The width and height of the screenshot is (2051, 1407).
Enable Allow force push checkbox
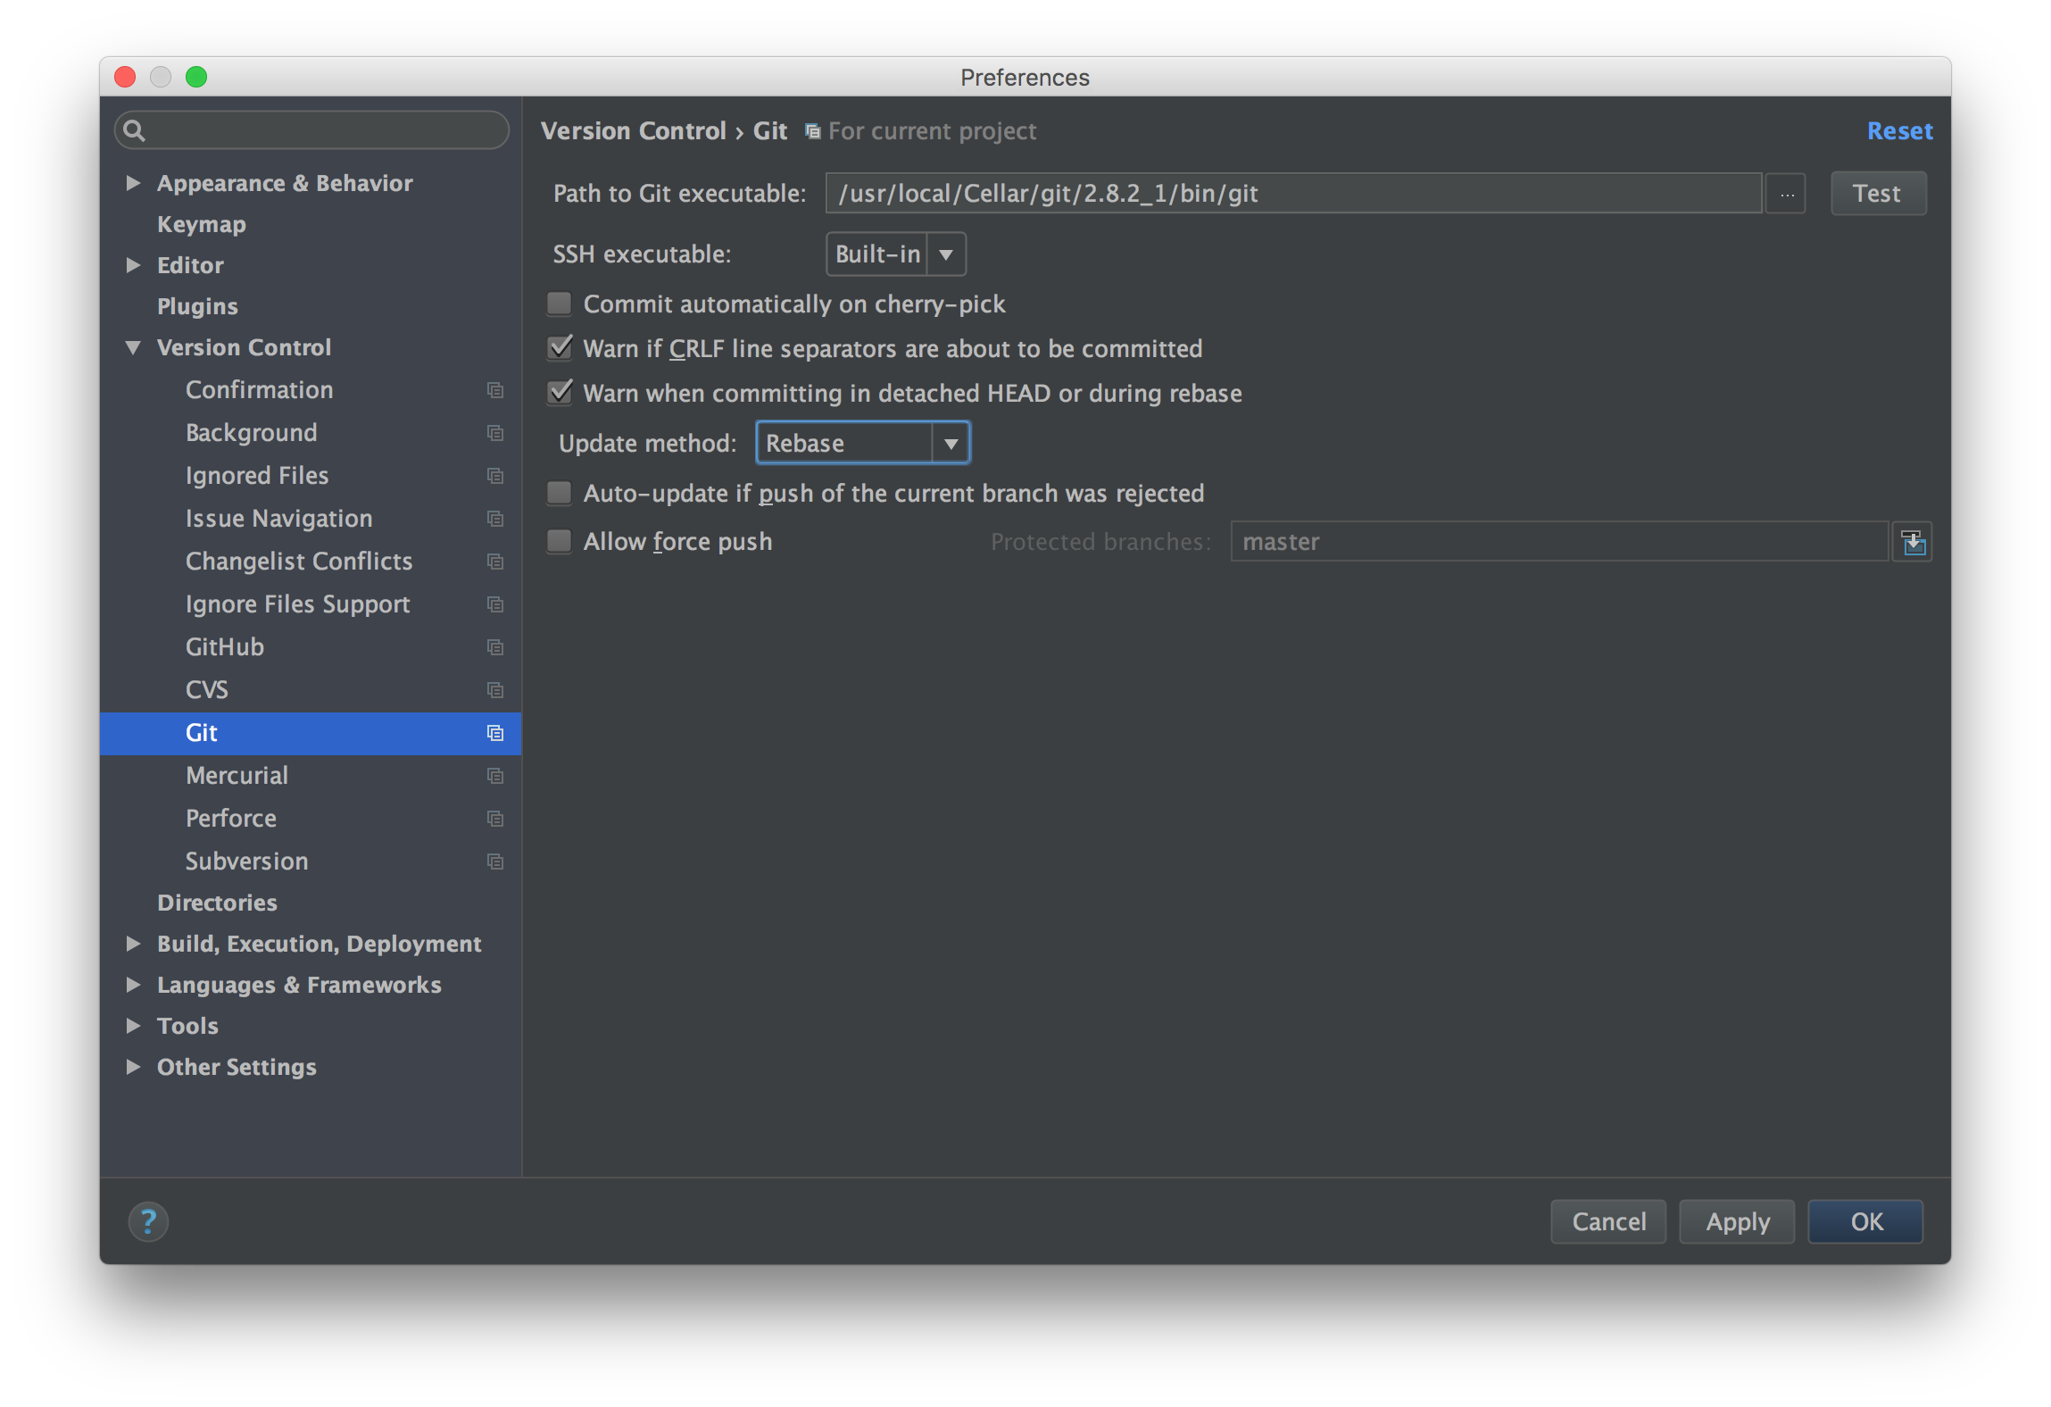pyautogui.click(x=560, y=541)
